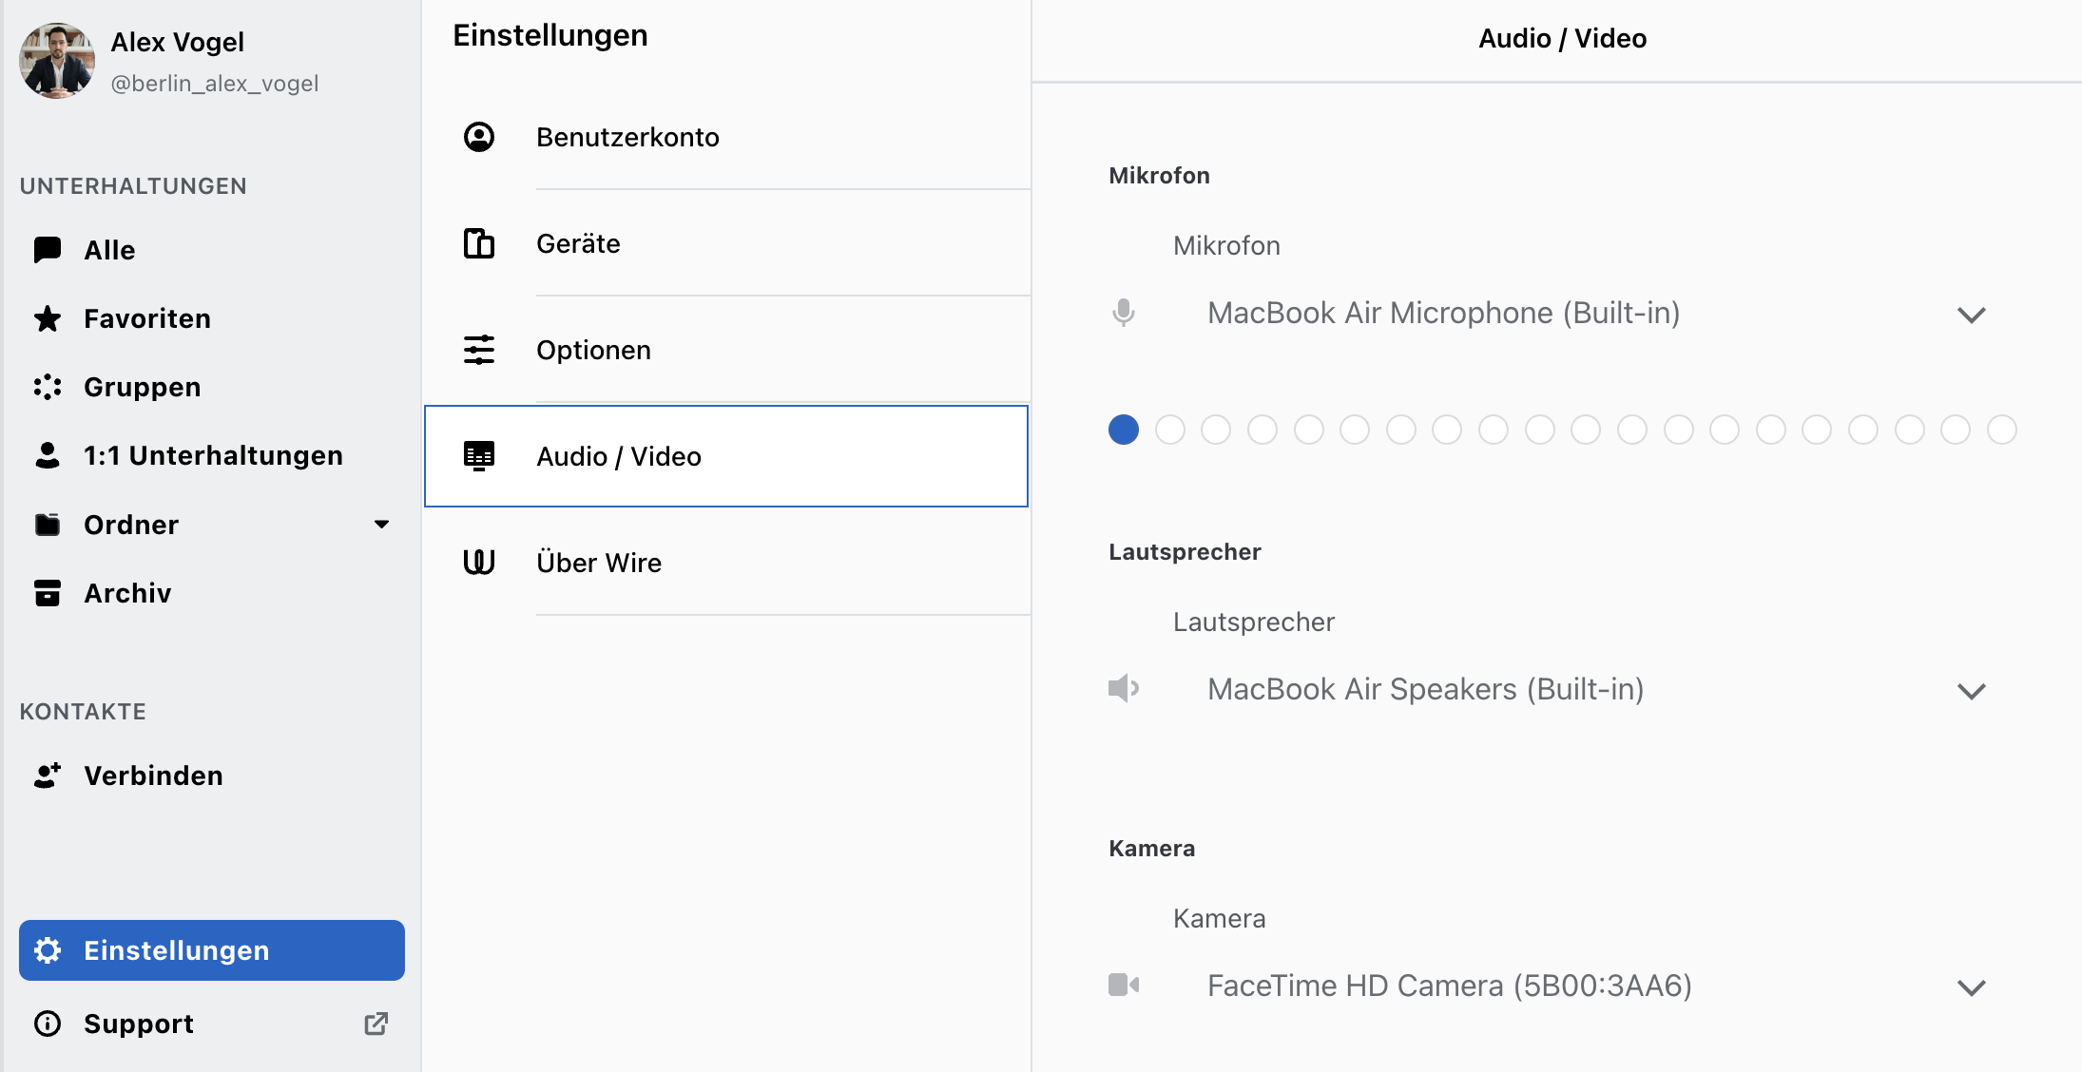Click the last microphone level indicator dot
2082x1072 pixels.
(x=2002, y=430)
